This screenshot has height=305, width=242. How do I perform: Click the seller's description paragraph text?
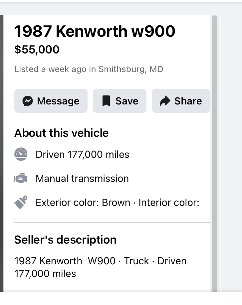(100, 267)
